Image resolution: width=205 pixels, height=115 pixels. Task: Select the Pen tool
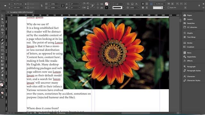2,40
